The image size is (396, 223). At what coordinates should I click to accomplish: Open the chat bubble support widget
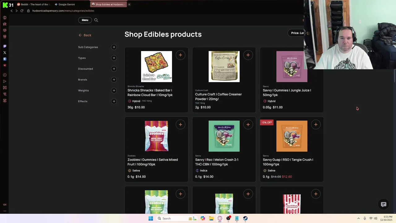[384, 204]
